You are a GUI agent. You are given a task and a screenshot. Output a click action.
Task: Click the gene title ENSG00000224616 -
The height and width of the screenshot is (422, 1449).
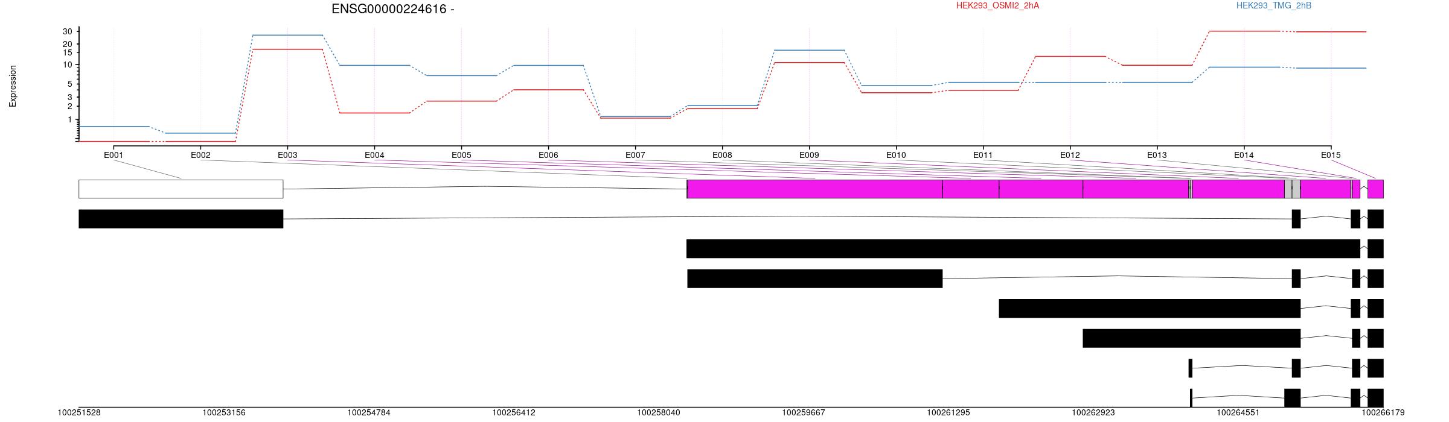click(x=392, y=9)
